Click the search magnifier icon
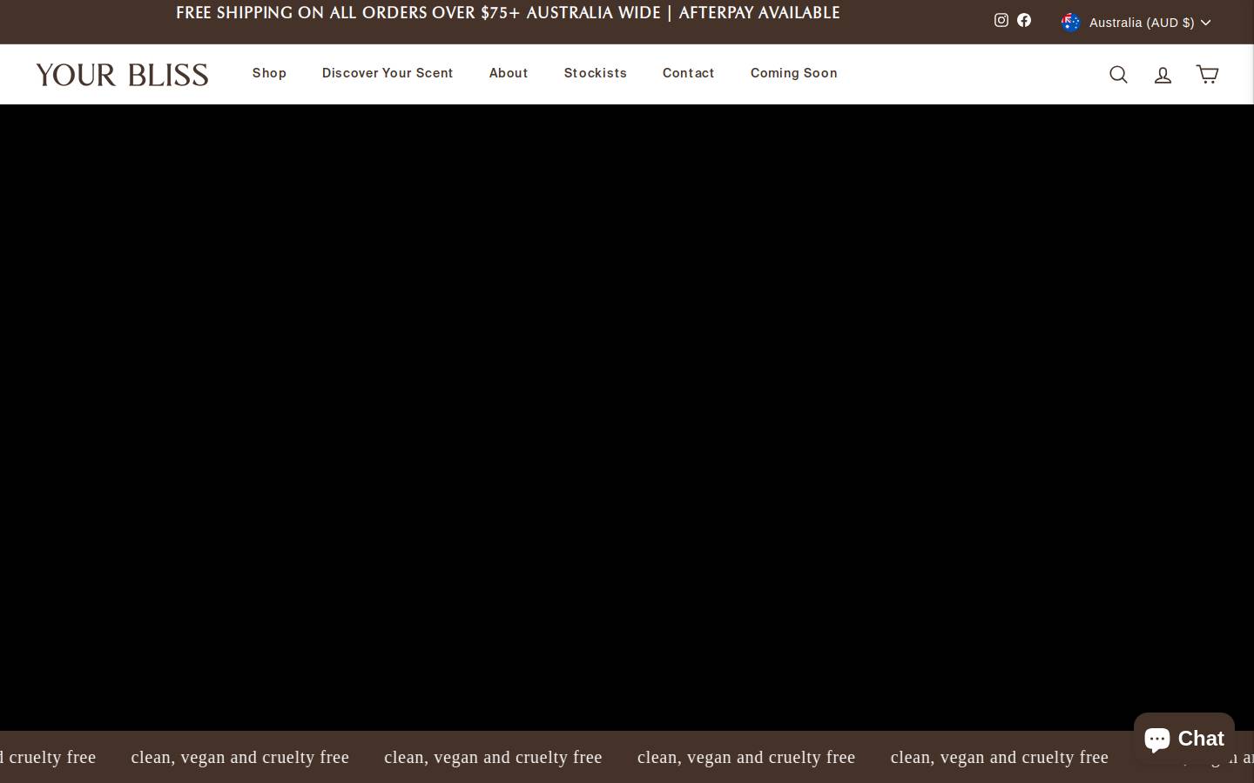 1119,74
